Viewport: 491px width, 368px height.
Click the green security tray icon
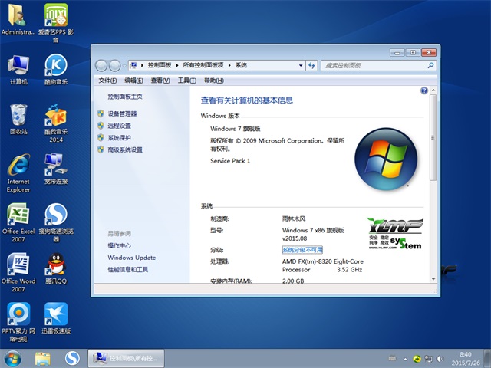(417, 359)
